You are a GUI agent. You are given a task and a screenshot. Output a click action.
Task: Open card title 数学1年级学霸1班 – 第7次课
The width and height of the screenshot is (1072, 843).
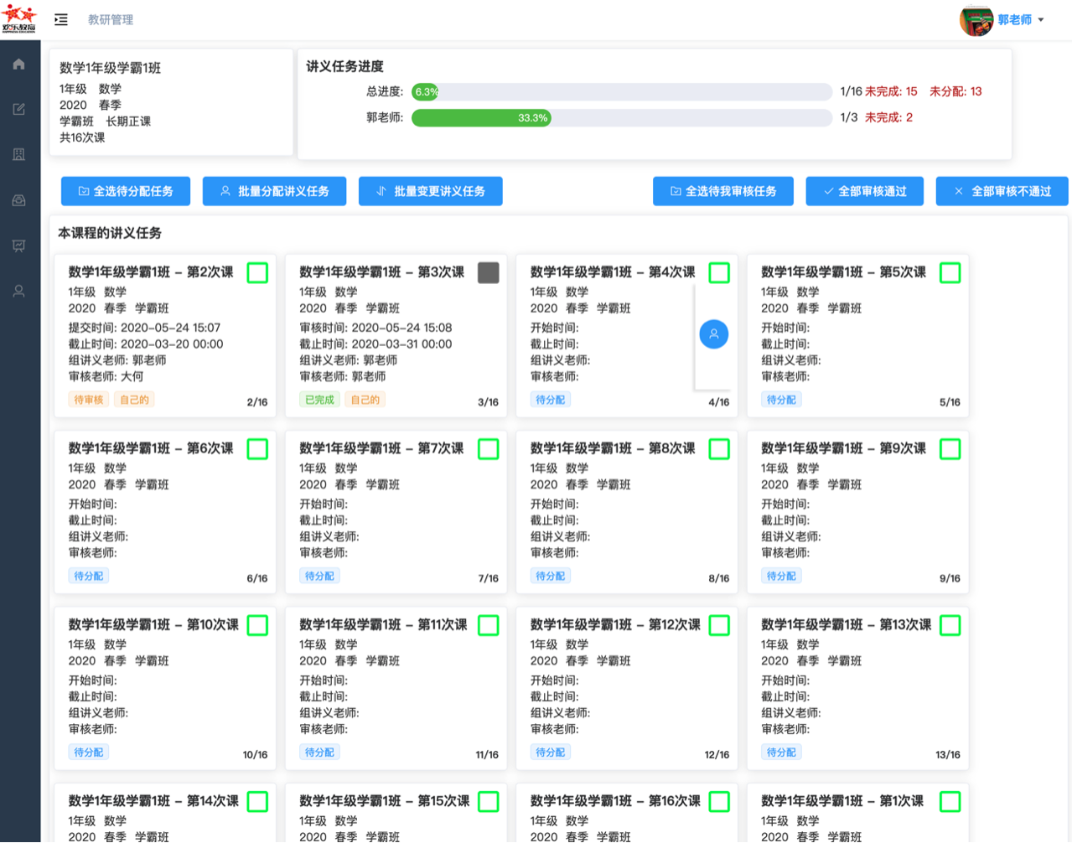click(381, 448)
